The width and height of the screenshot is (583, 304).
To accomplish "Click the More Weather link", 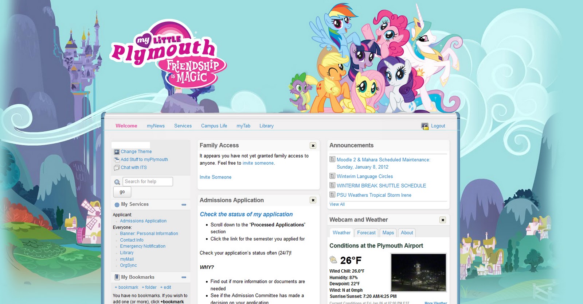I will pos(436,303).
